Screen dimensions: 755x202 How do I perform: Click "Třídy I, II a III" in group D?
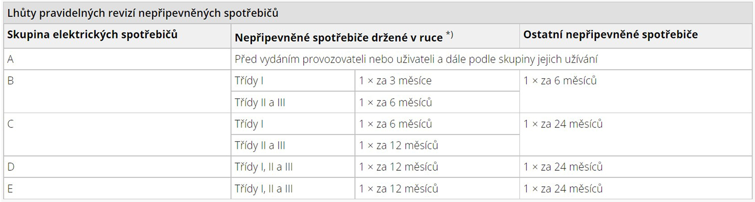click(x=263, y=167)
